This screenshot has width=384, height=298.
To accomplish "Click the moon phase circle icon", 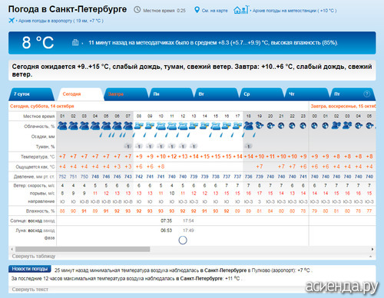I will tap(183, 240).
